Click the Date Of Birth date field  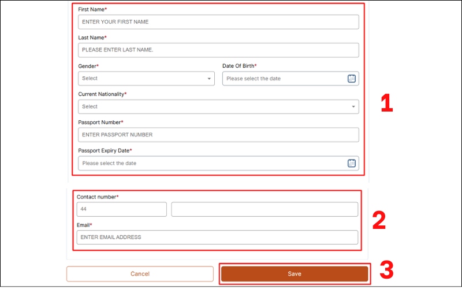coord(283,79)
